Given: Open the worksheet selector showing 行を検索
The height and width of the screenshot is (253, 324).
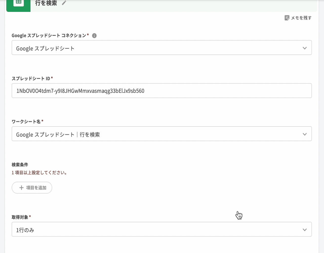Looking at the screenshot, I should [x=152, y=134].
